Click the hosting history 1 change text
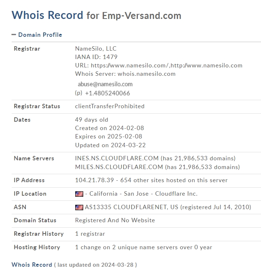 (144, 247)
